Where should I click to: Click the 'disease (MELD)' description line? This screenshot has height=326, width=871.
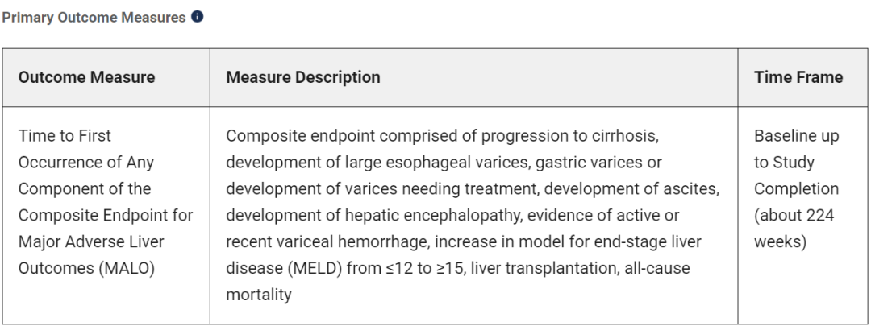pyautogui.click(x=458, y=268)
